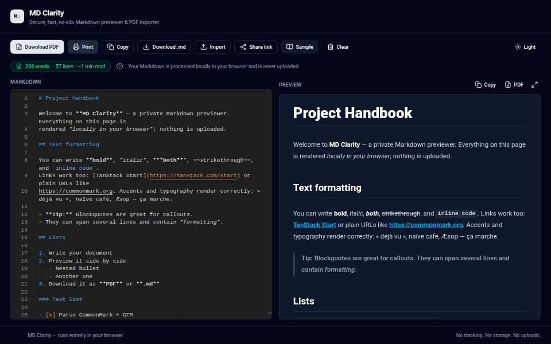Viewport: 551px width, 344px height.
Task: Click the MD Clarity logo icon
Action: 17,16
